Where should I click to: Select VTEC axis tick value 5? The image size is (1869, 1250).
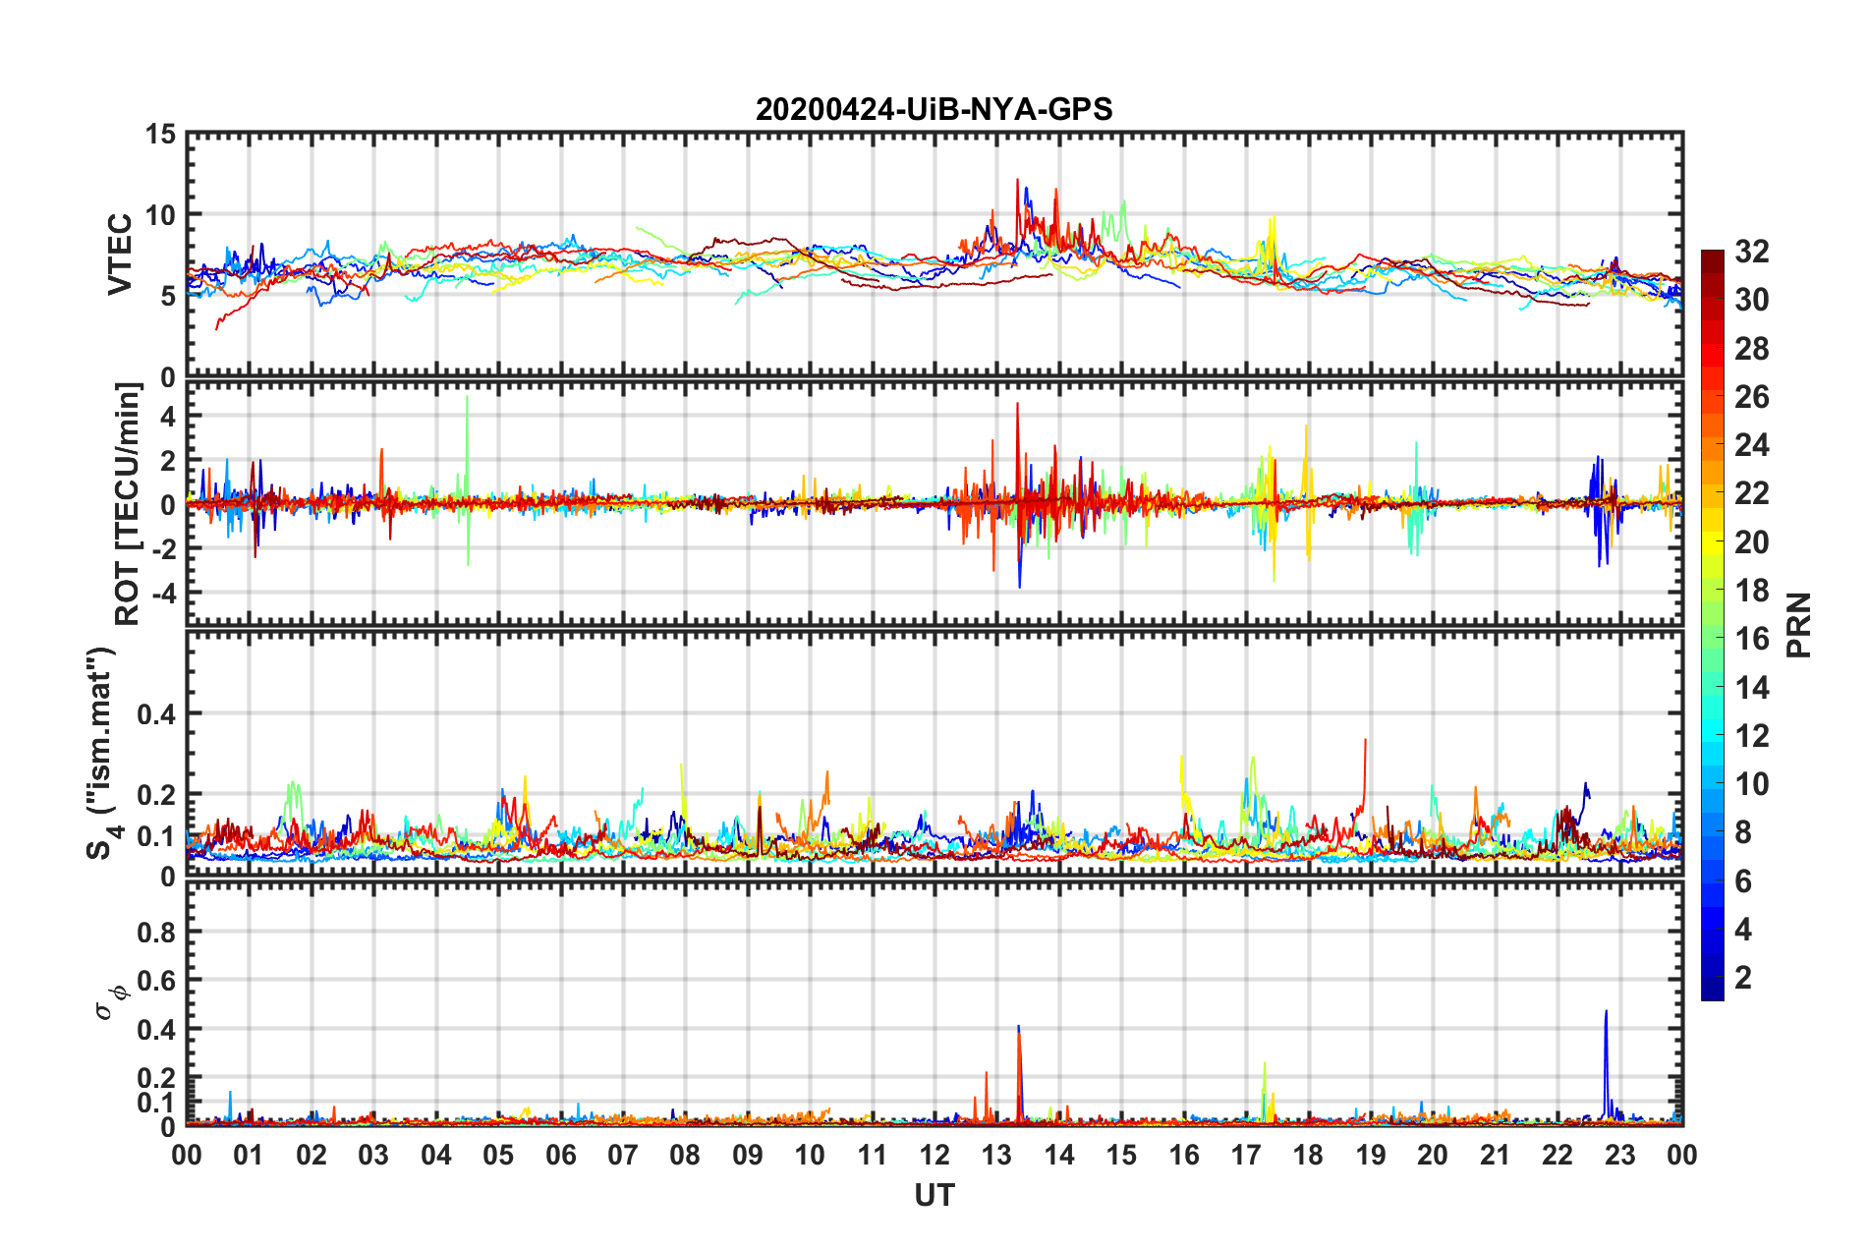pos(168,296)
